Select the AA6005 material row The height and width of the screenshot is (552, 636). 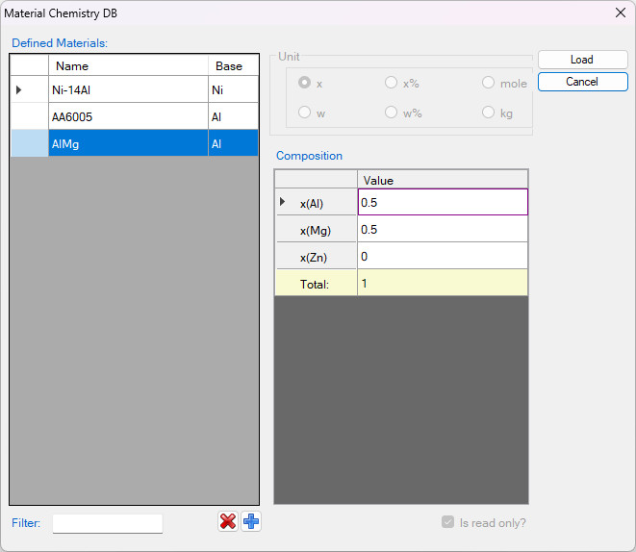[x=128, y=116]
